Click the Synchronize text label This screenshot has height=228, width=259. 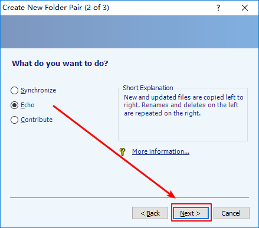(38, 90)
